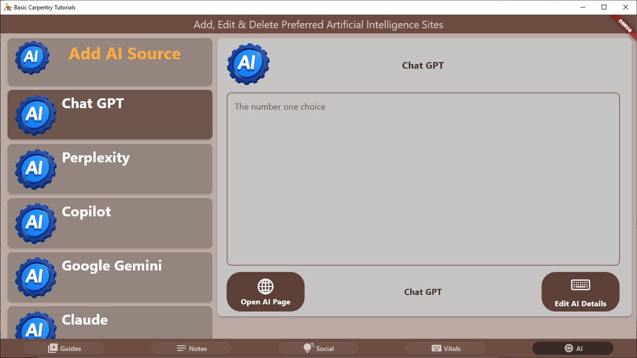Image resolution: width=637 pixels, height=358 pixels.
Task: Click the AI gear icon on the Chat GPT card
Action: (36, 115)
